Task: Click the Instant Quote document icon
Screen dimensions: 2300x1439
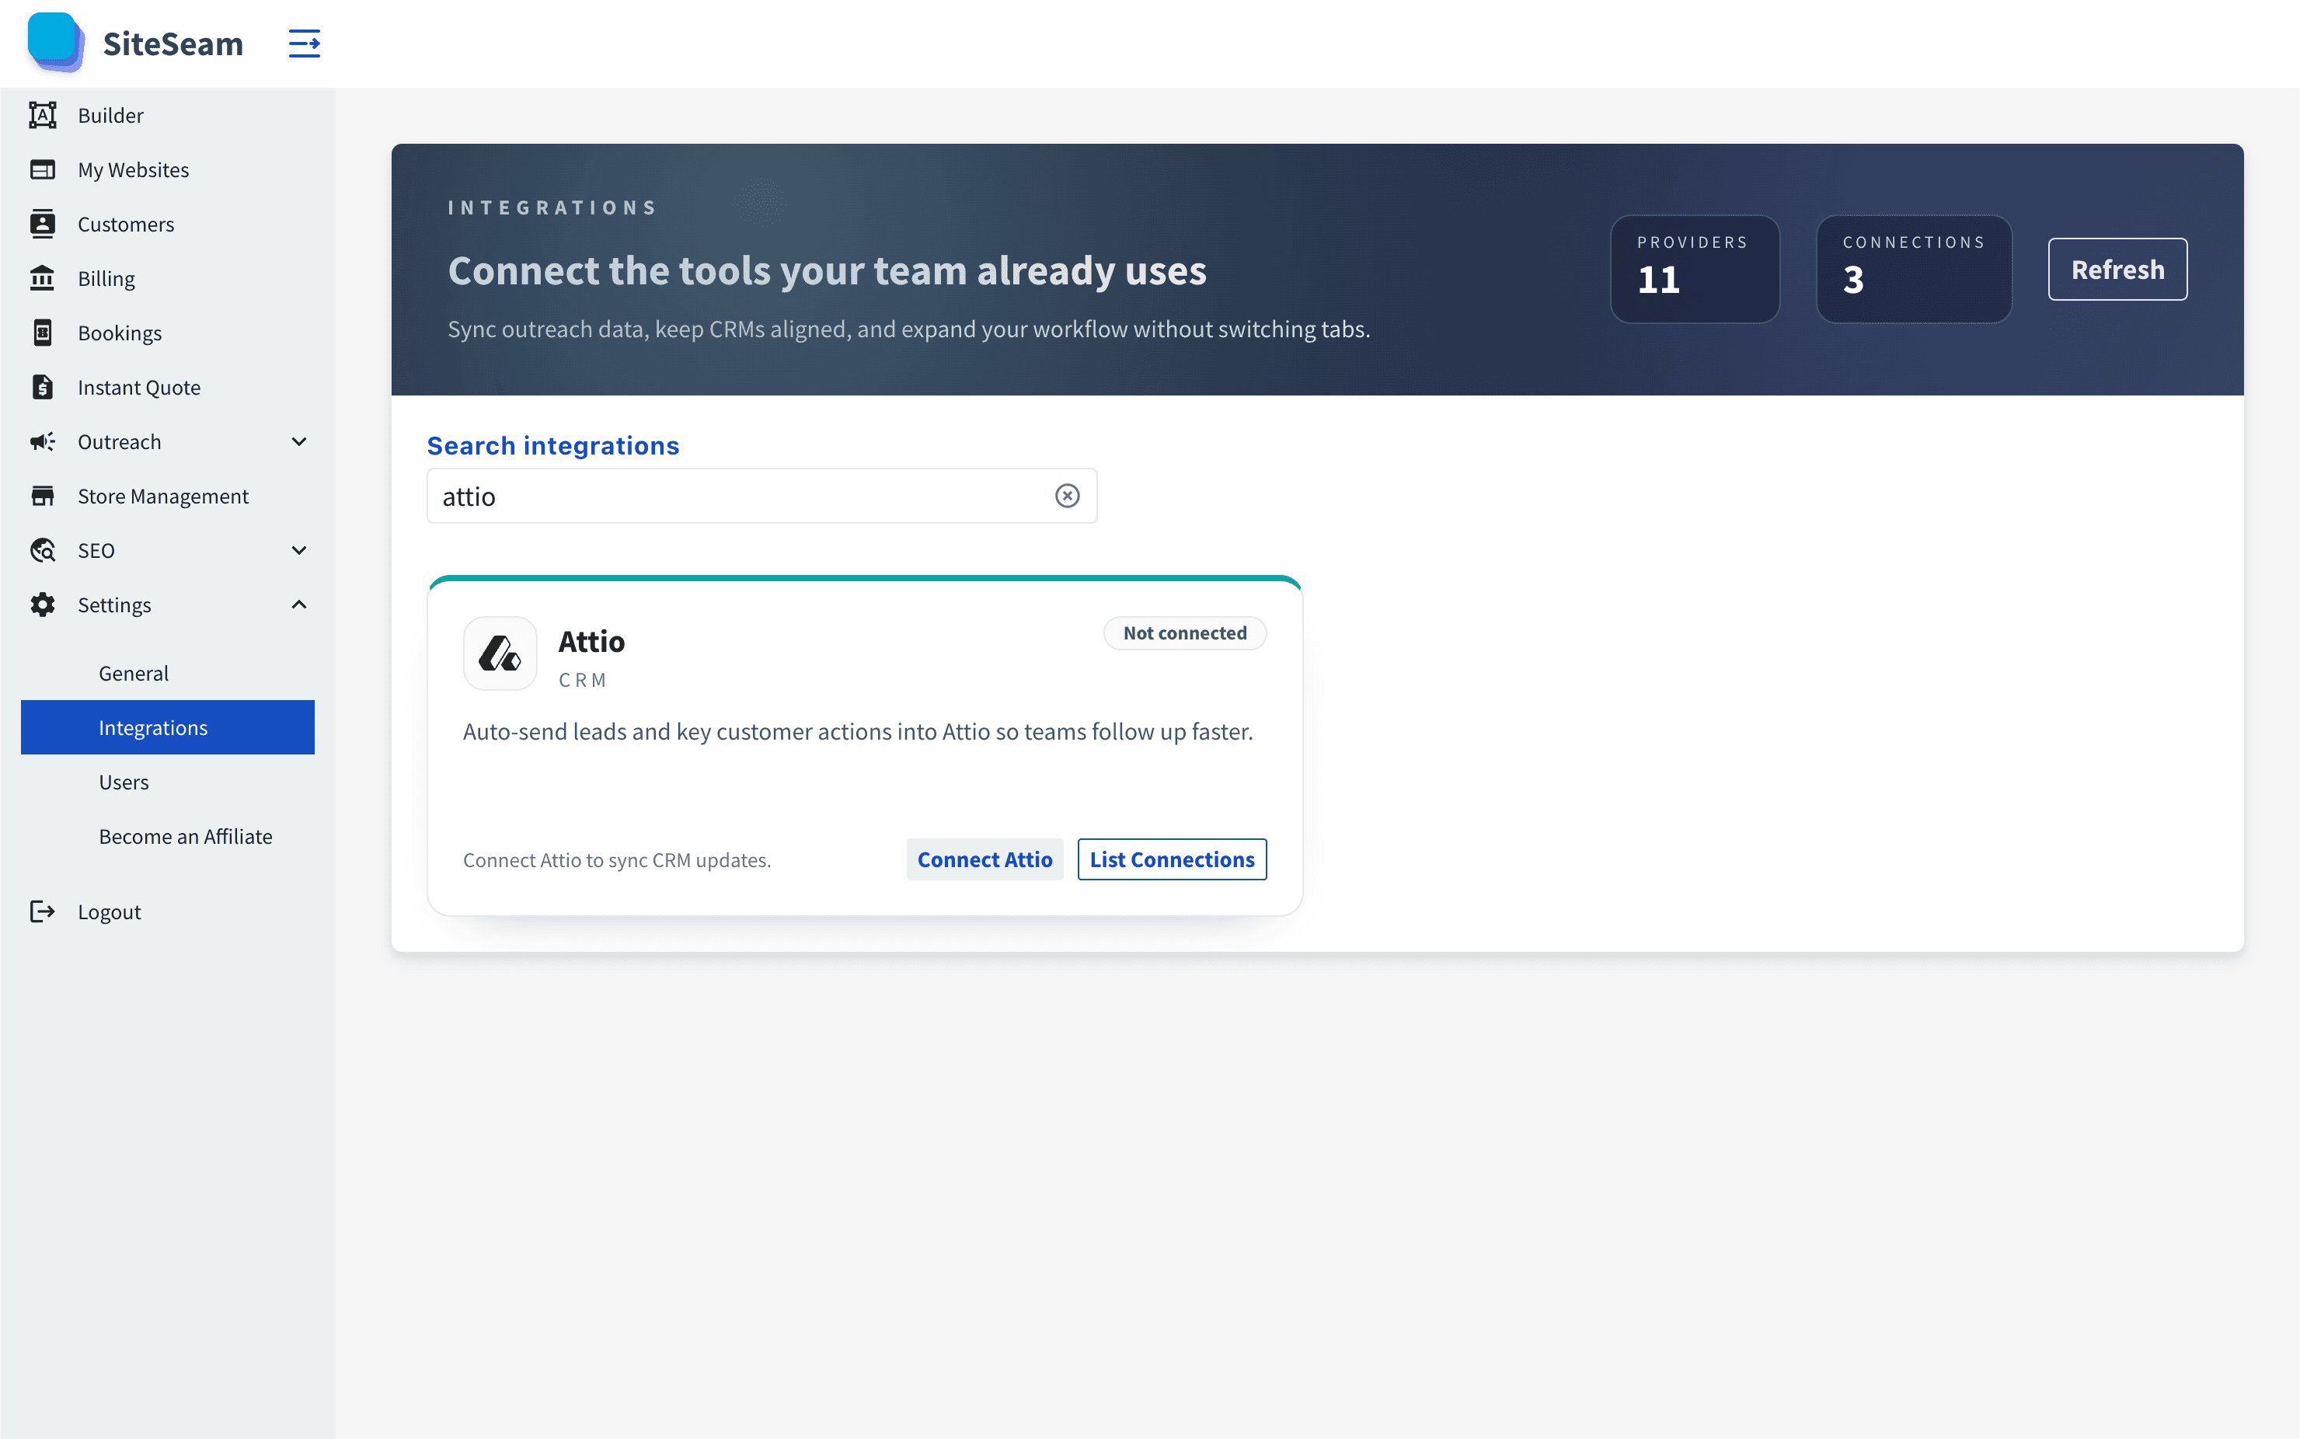Action: 43,386
